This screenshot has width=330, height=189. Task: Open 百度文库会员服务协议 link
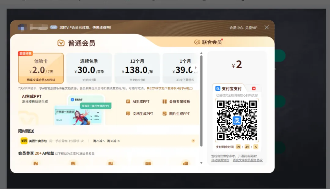[x=248, y=160]
